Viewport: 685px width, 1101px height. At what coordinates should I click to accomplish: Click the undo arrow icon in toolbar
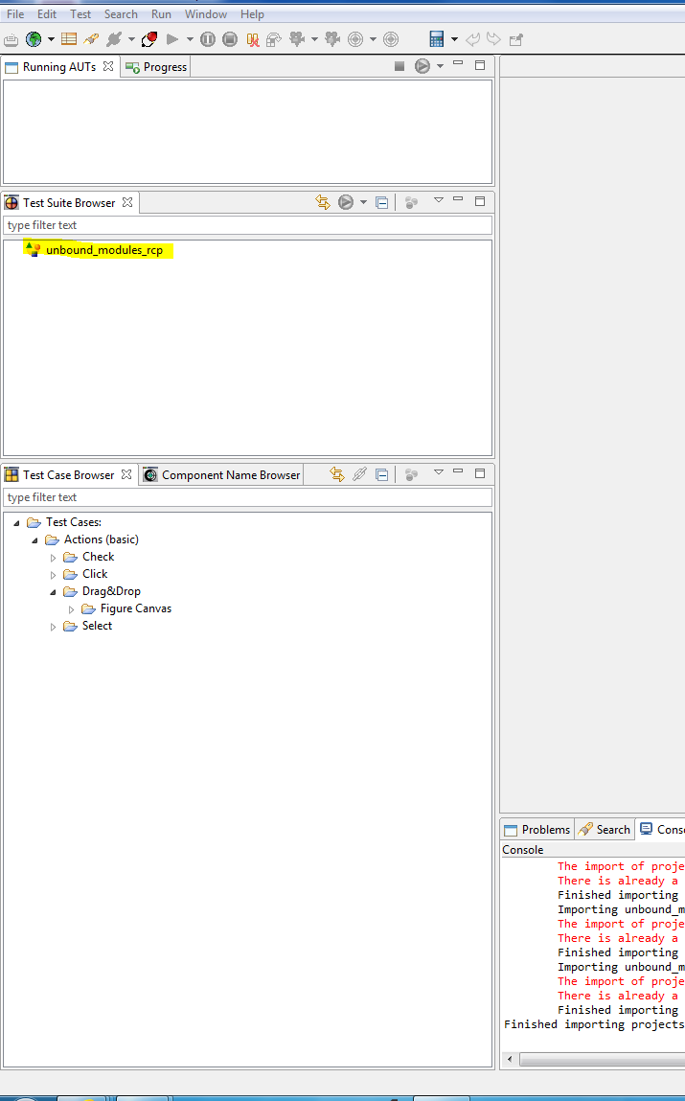(473, 39)
